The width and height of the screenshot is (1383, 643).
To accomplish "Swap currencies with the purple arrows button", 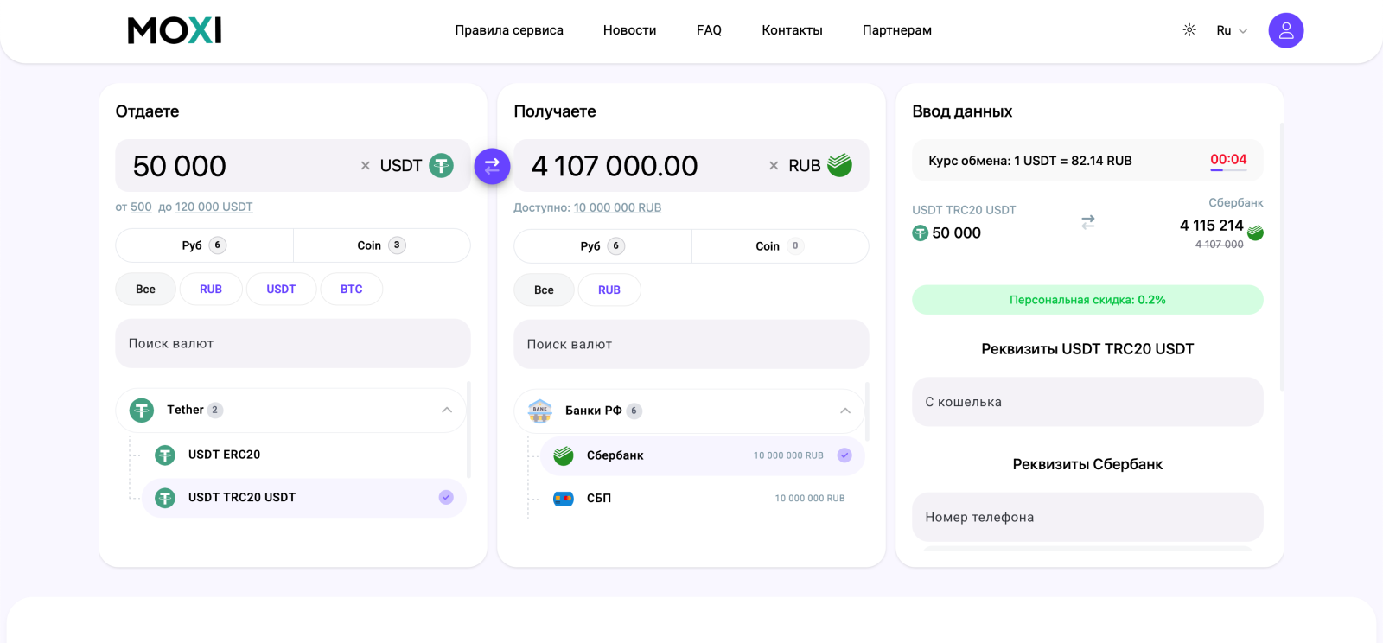I will pyautogui.click(x=492, y=166).
